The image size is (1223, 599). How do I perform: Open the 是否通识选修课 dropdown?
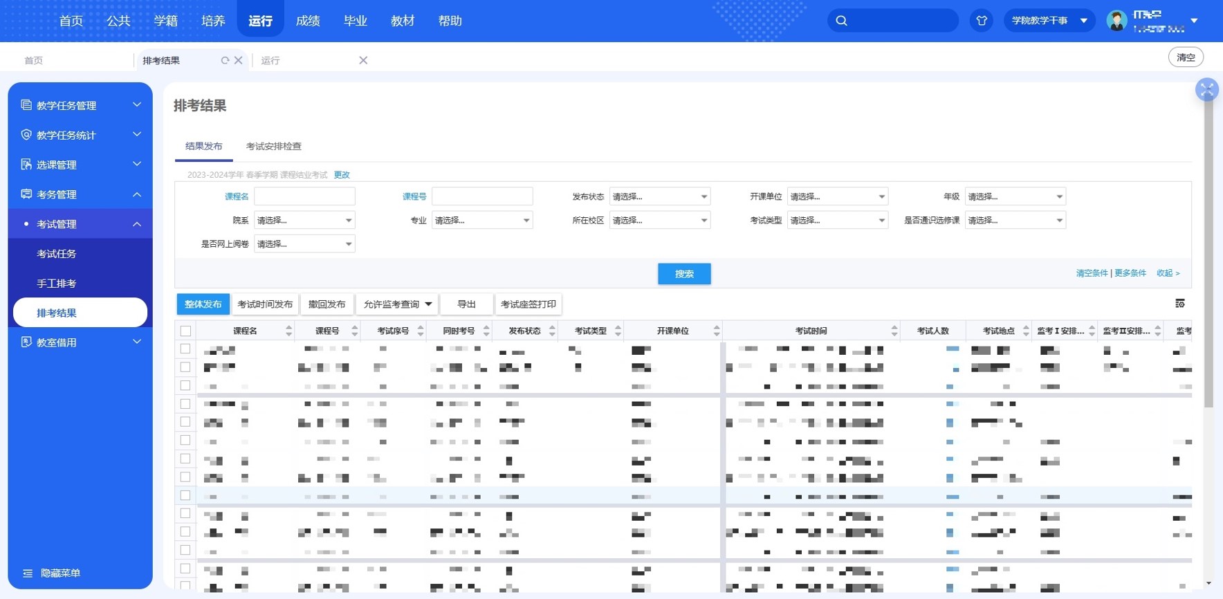pos(1015,220)
